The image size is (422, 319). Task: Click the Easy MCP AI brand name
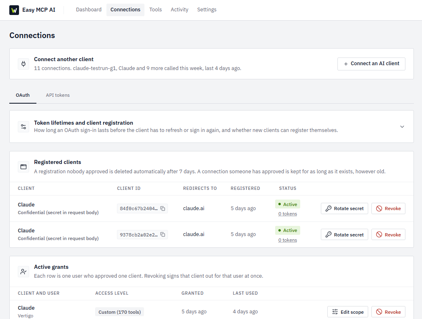39,10
